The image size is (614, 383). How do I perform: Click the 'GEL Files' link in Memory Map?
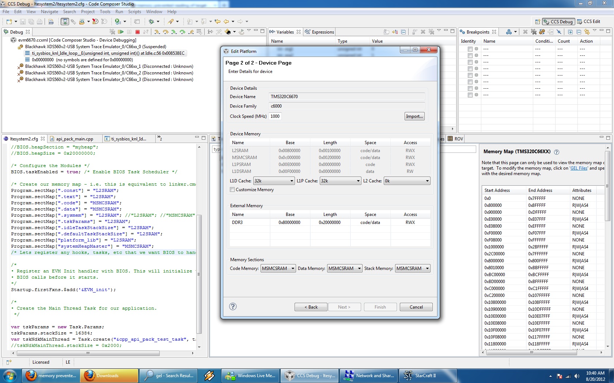[579, 168]
